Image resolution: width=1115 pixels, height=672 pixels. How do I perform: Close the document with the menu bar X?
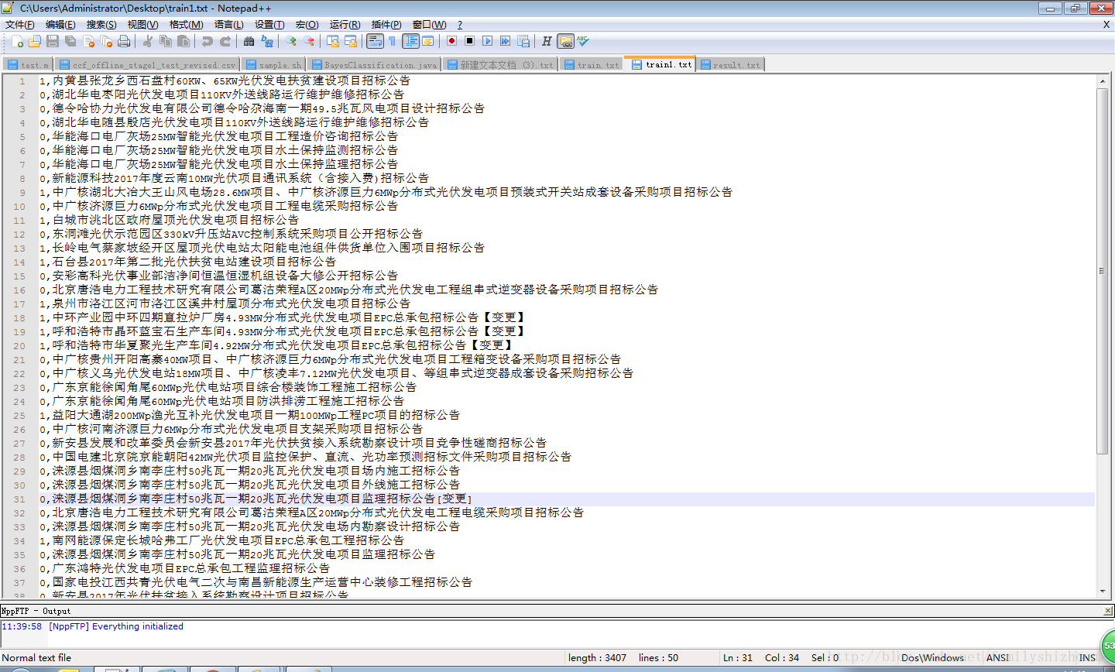[1106, 25]
